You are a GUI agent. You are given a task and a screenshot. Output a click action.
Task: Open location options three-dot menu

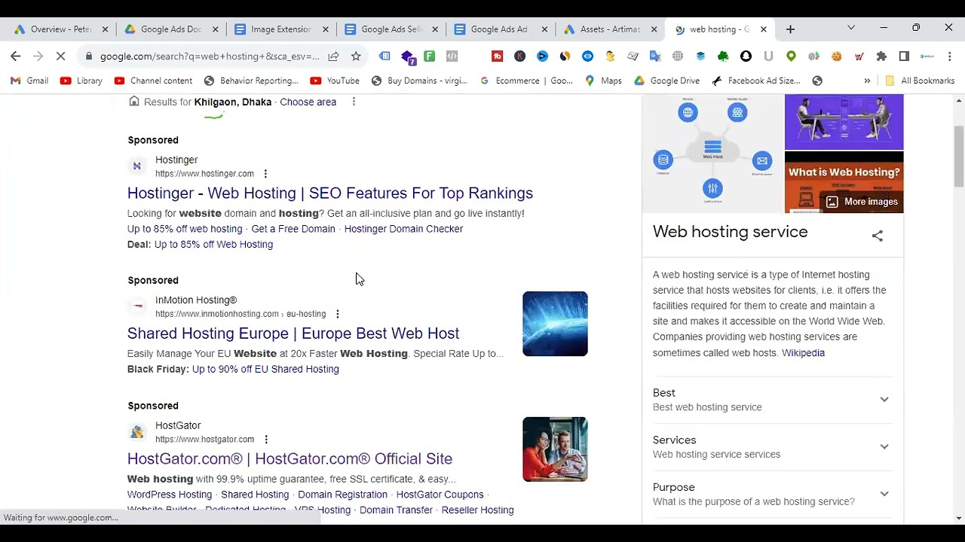pos(354,102)
